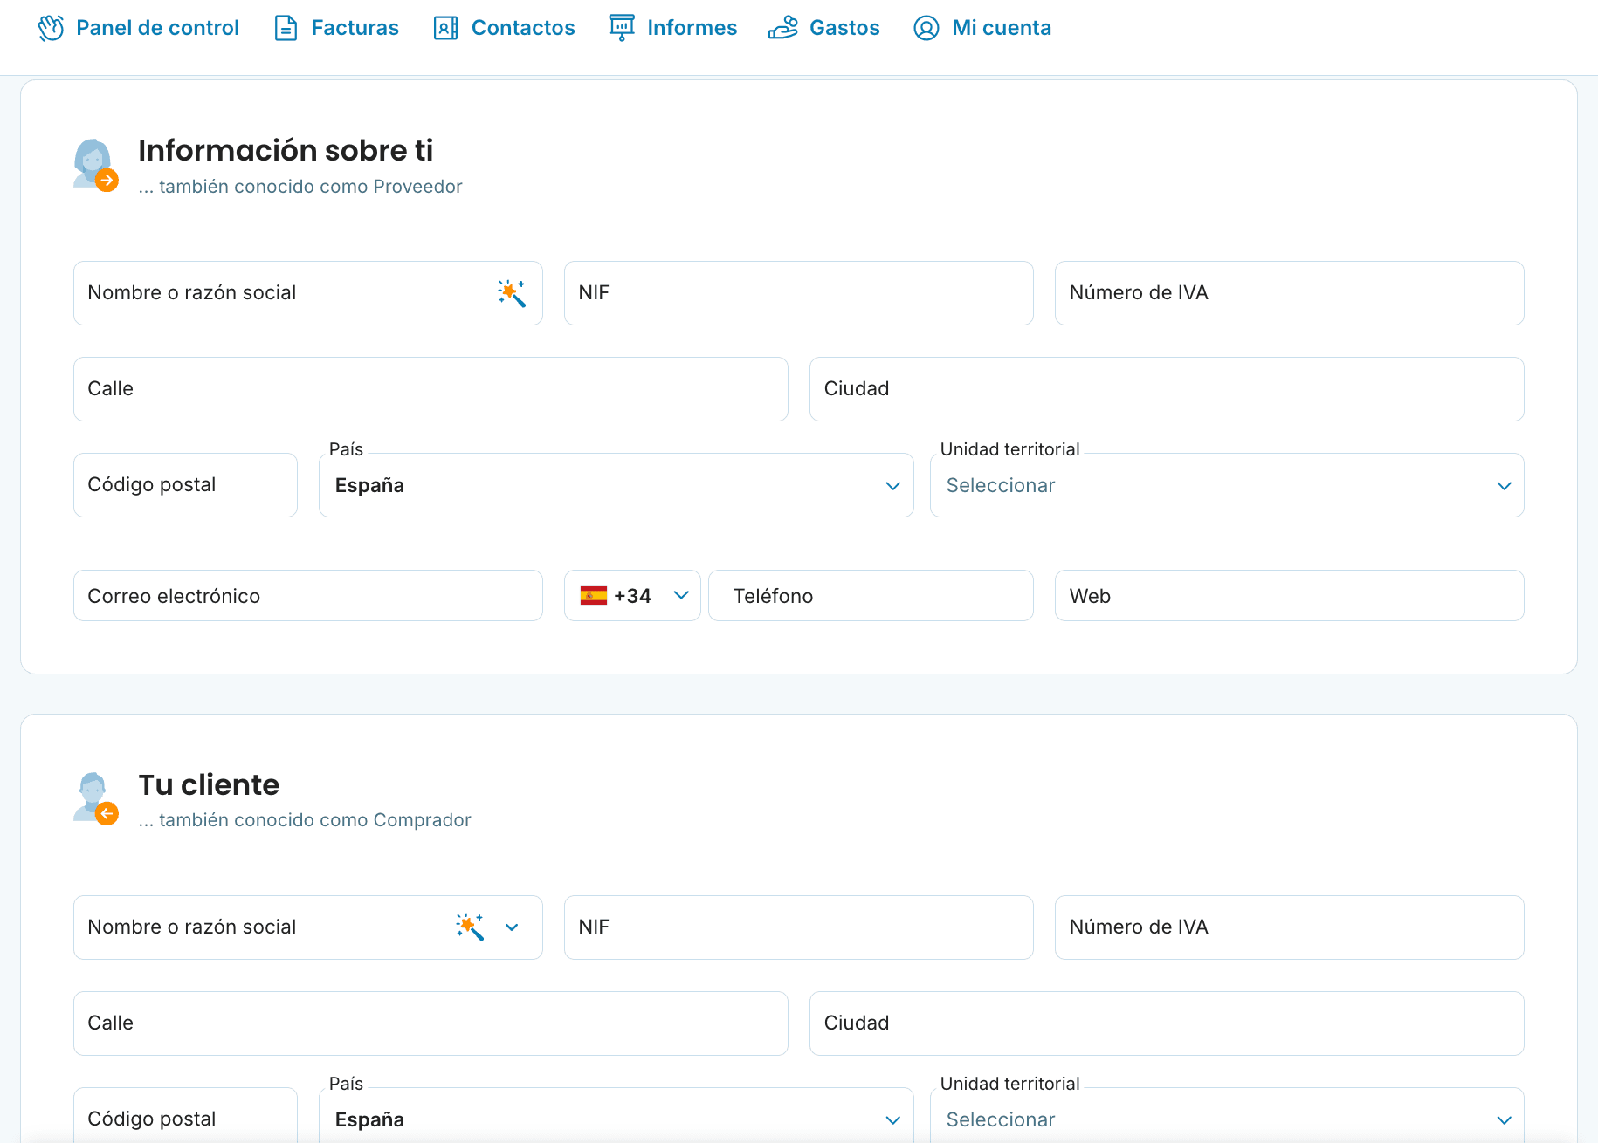Focus the client Ciudad field
The height and width of the screenshot is (1143, 1598).
pyautogui.click(x=1167, y=1023)
